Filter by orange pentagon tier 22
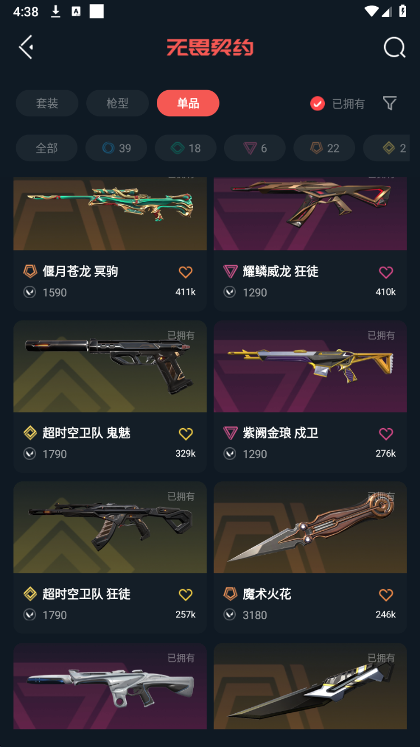This screenshot has width=420, height=747. tap(324, 148)
